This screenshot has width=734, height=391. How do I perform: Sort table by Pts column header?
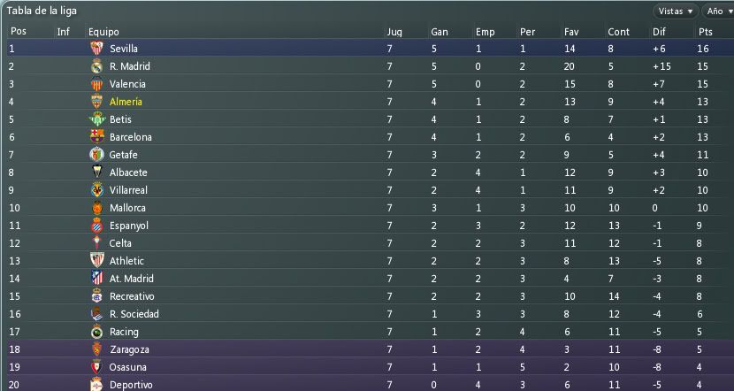point(706,32)
